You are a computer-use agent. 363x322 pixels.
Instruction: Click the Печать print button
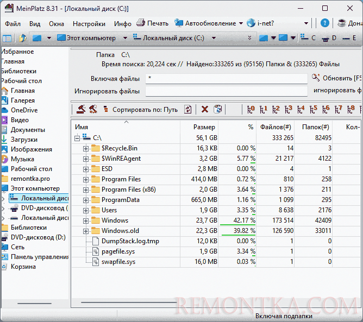coord(152,23)
